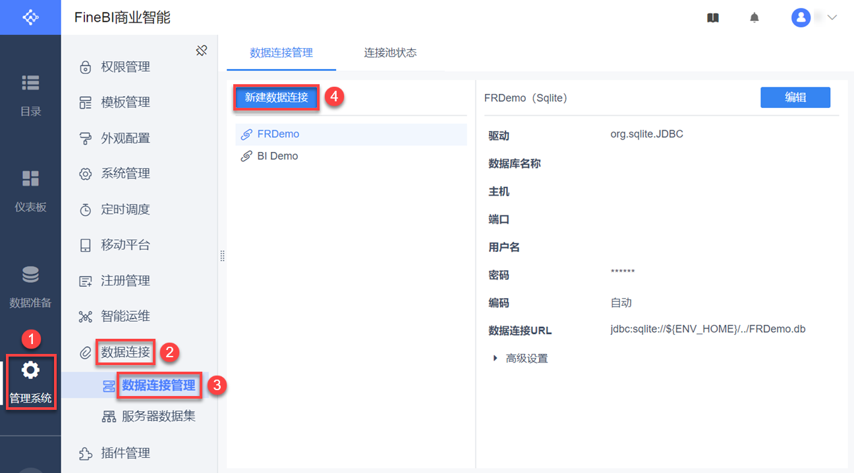Select the FRDemo data connection

278,134
